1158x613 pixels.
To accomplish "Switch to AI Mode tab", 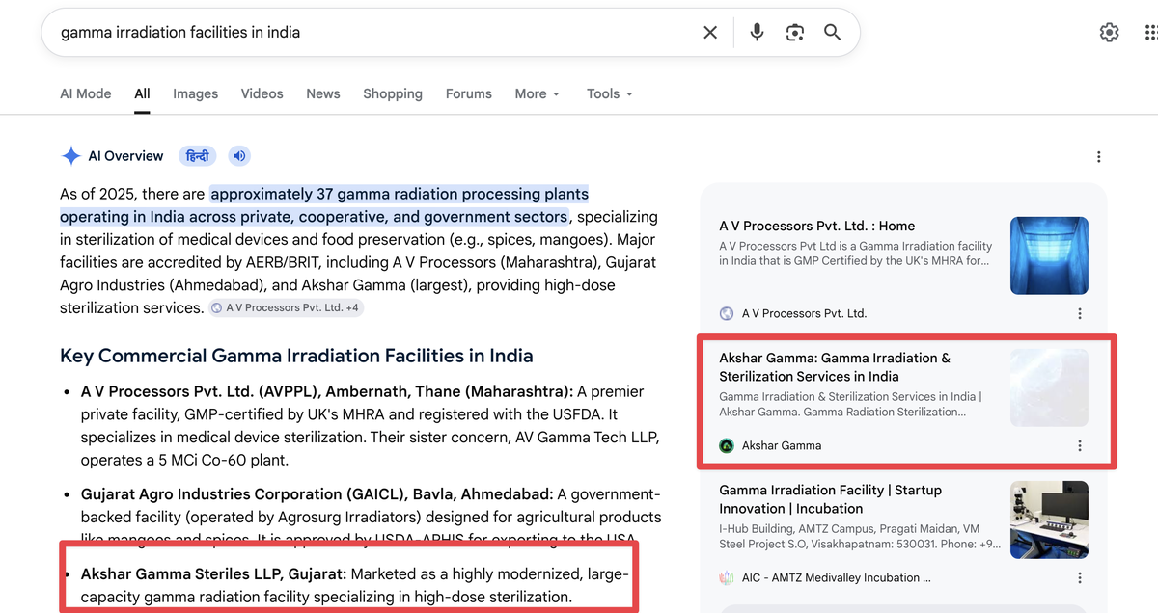I will pos(86,93).
